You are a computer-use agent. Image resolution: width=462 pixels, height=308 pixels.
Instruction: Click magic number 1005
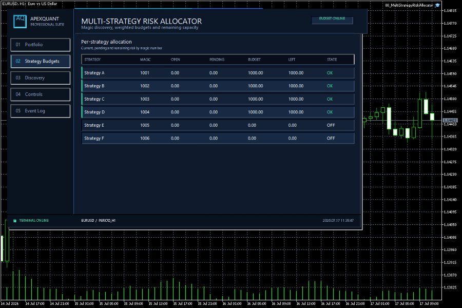coord(145,125)
